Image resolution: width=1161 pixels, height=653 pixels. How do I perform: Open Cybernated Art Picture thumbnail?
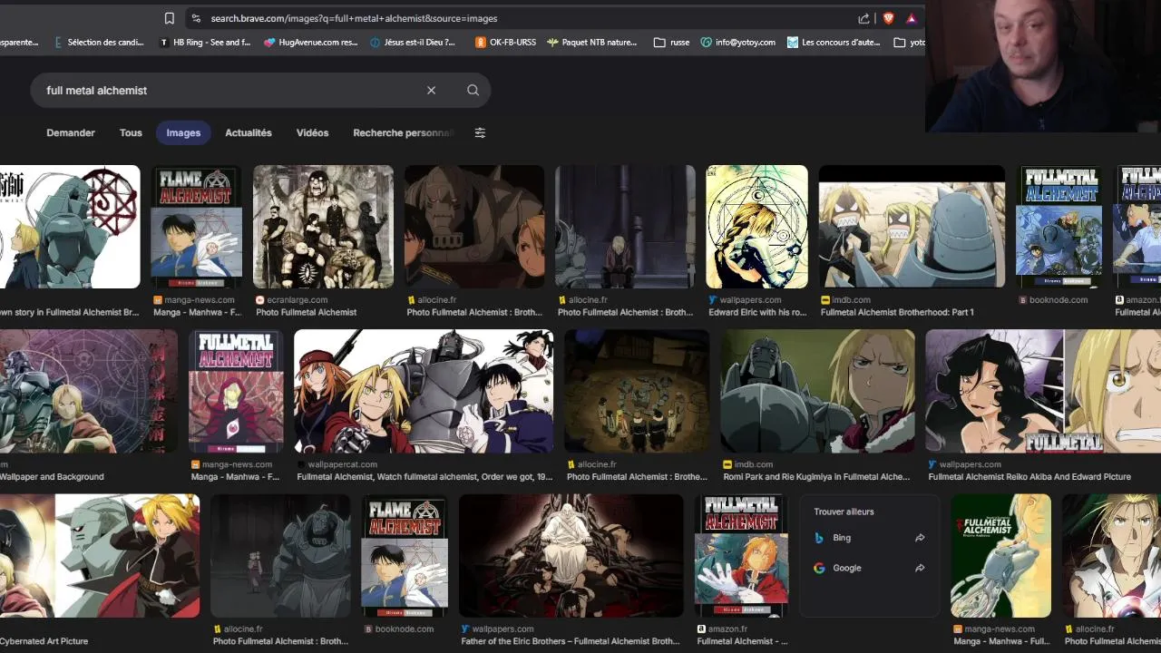100,556
